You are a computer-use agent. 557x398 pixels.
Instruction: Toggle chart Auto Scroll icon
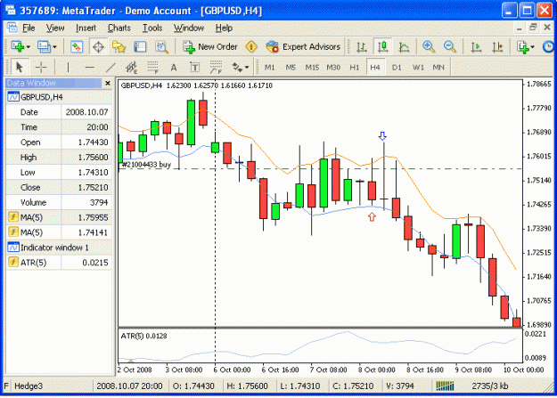[476, 46]
